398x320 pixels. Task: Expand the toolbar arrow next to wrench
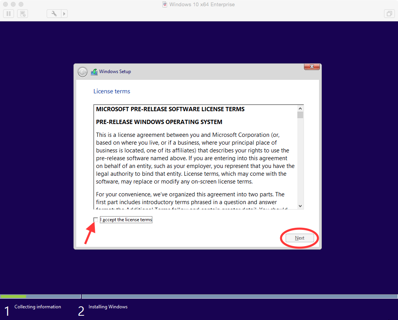(64, 14)
